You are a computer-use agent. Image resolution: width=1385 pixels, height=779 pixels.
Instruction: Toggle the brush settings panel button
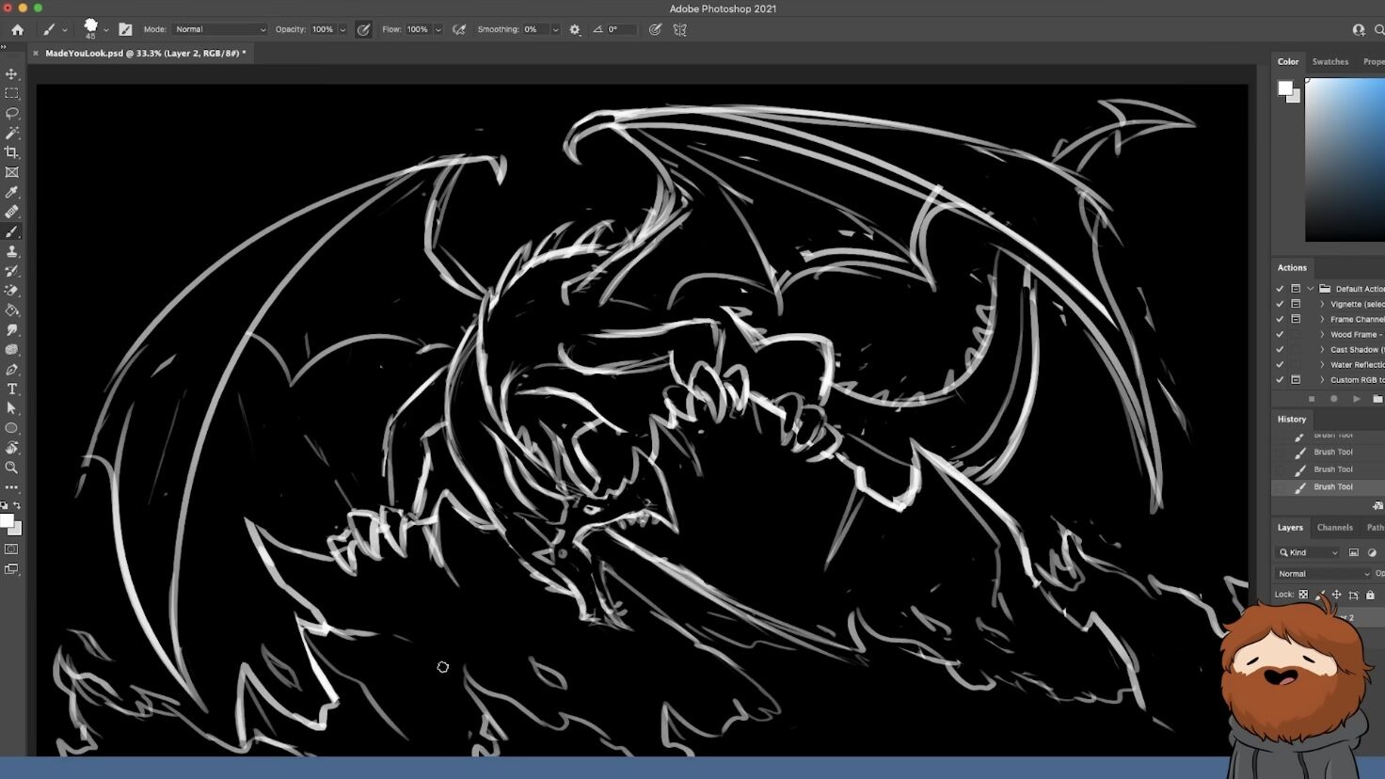click(125, 30)
